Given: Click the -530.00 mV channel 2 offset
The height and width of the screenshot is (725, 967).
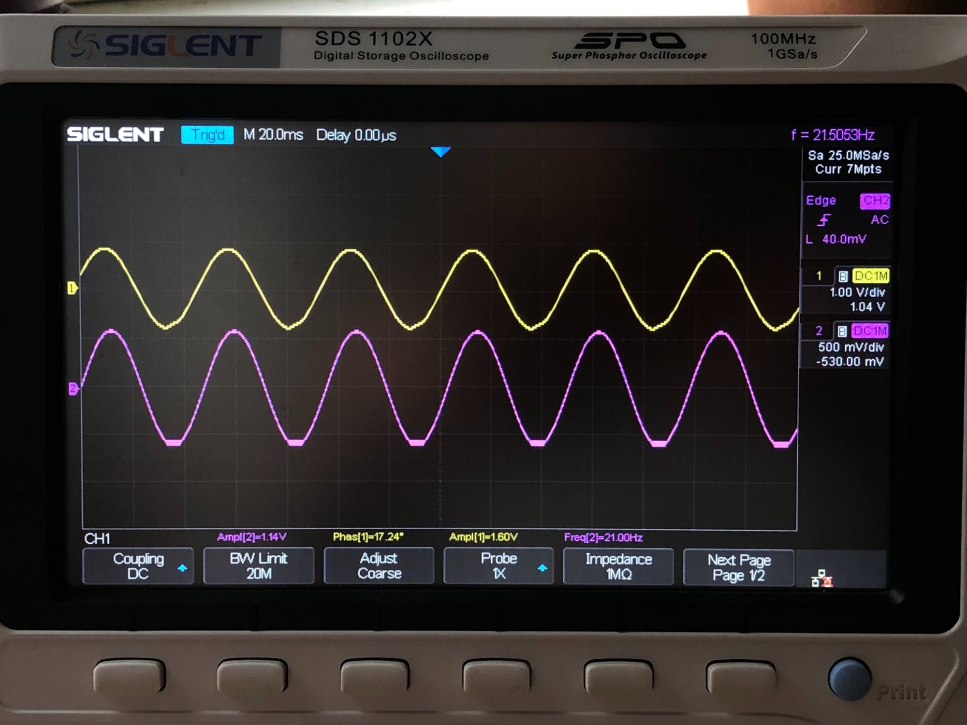Looking at the screenshot, I should 850,362.
